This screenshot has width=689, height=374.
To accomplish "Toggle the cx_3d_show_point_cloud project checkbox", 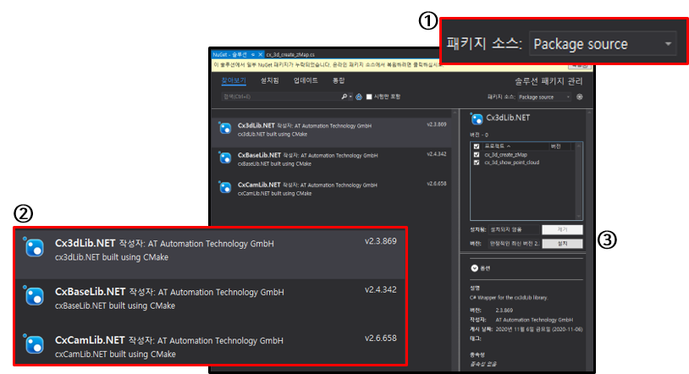I will [477, 162].
